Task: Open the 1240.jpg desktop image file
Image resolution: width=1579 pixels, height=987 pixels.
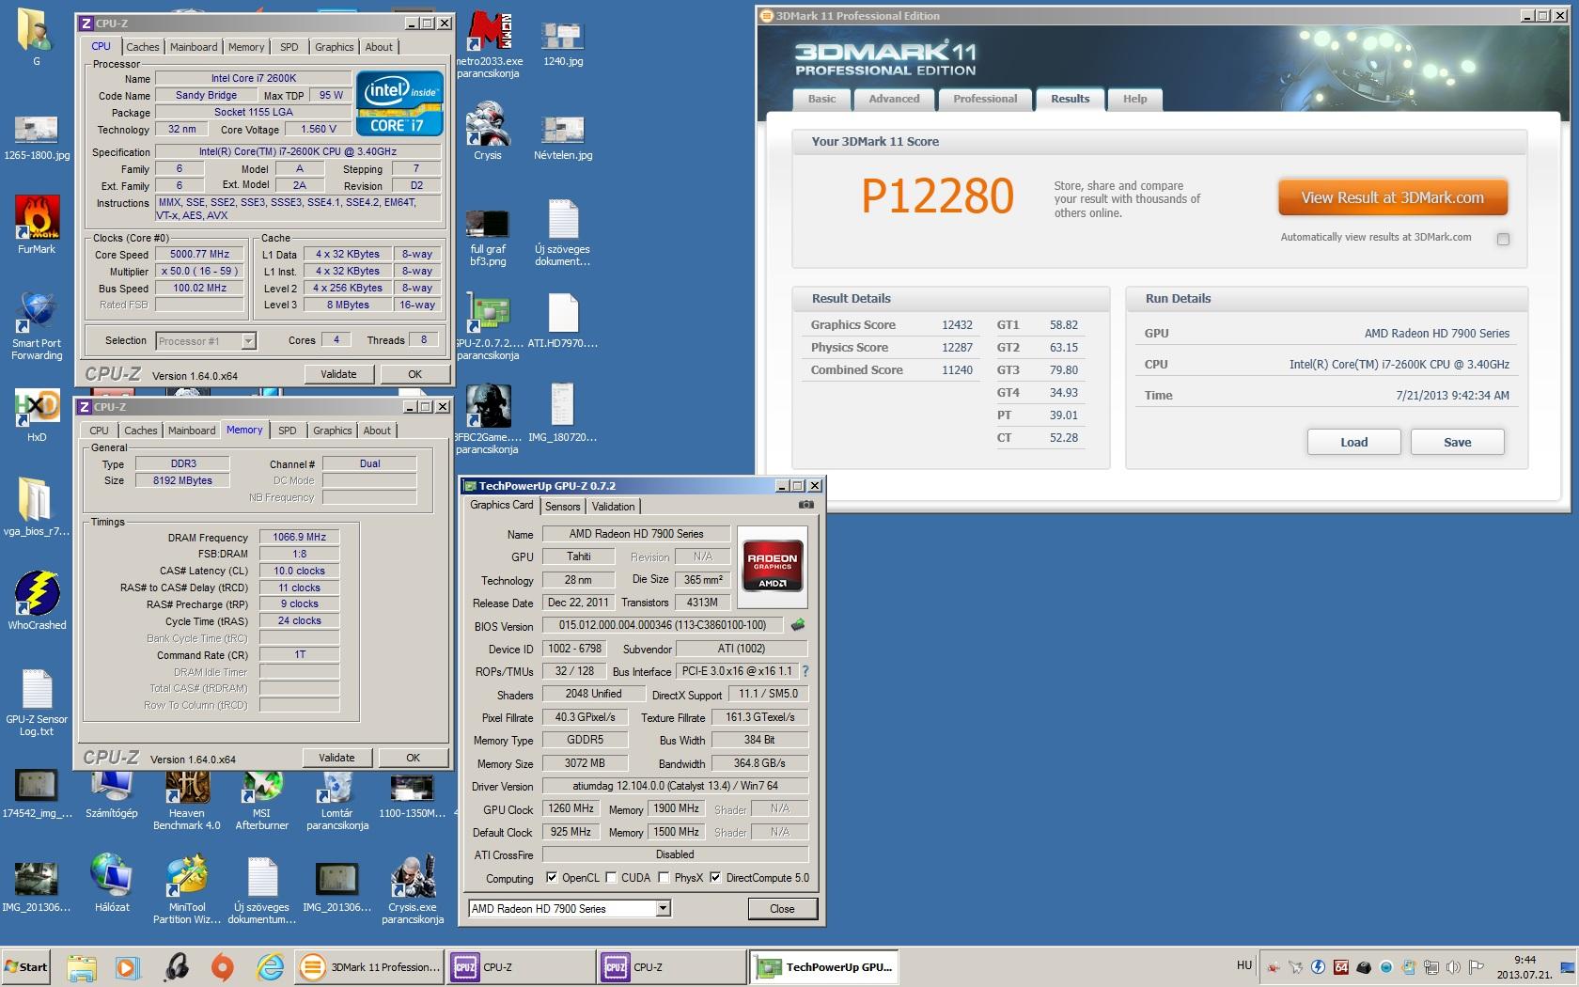Action: [563, 42]
